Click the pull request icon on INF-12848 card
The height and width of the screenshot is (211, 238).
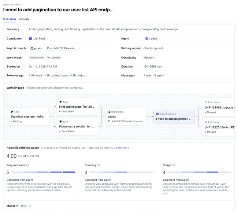206,102
